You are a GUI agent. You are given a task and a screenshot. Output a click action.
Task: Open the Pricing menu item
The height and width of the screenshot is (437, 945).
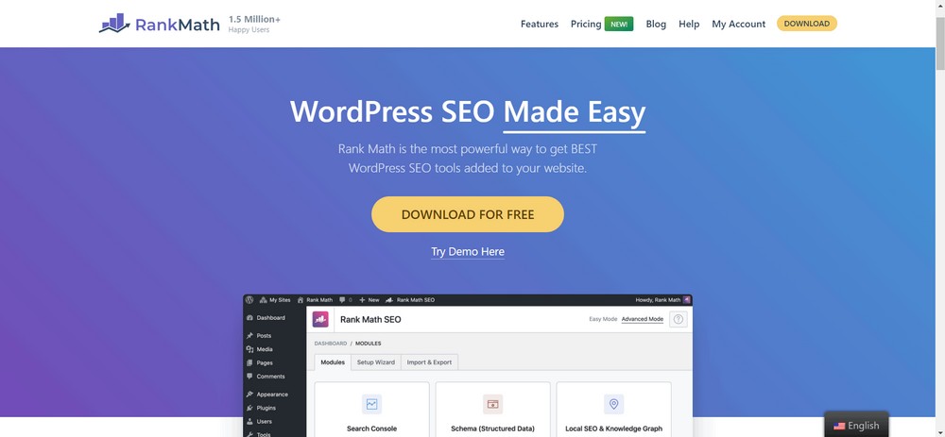[x=586, y=25]
